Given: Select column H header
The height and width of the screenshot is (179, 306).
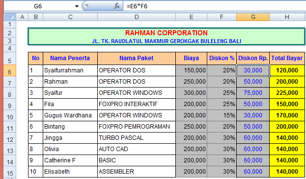Looking at the screenshot, I should 287,17.
